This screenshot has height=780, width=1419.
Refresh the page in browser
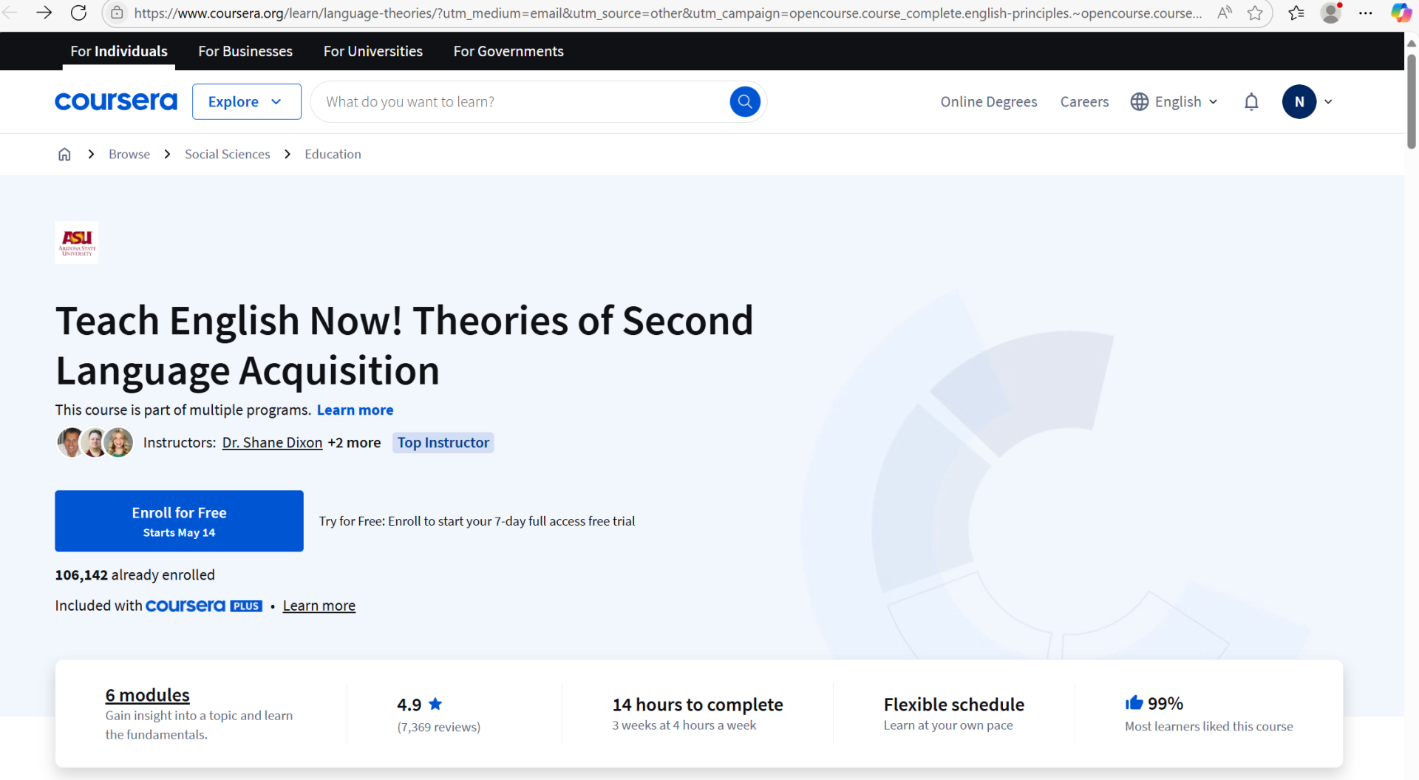click(x=78, y=13)
